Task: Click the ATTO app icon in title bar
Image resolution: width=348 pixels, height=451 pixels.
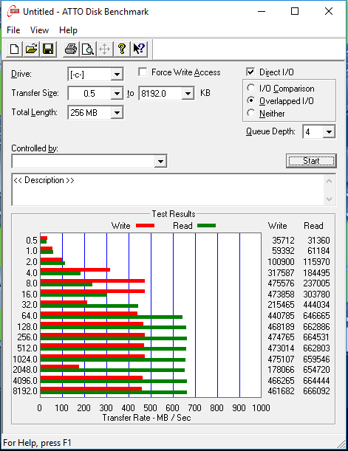Action: point(13,12)
